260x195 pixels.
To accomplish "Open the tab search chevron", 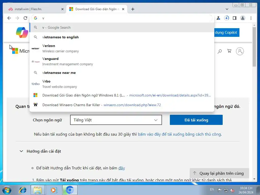I will coord(227,9).
